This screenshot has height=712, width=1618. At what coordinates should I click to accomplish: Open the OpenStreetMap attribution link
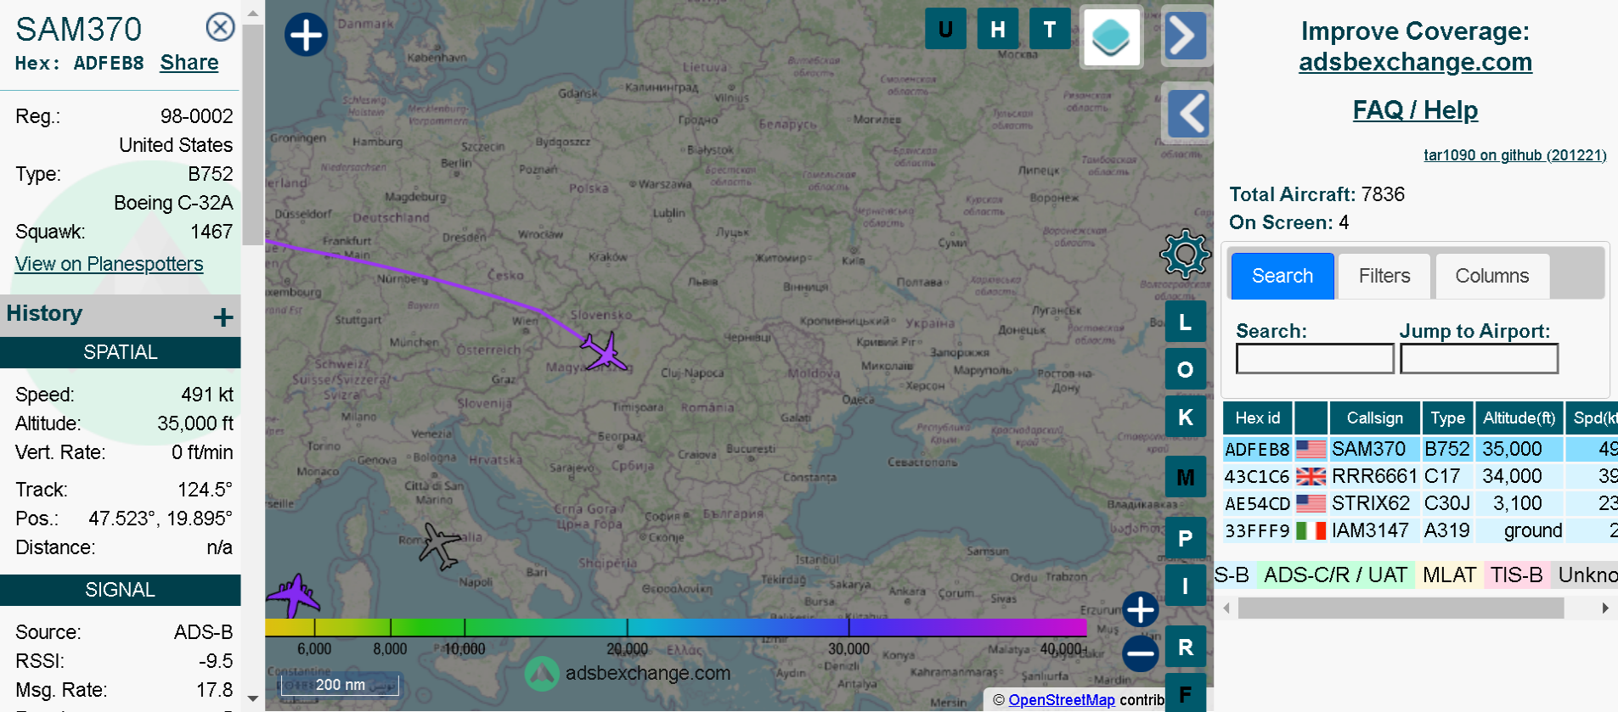click(x=1062, y=700)
